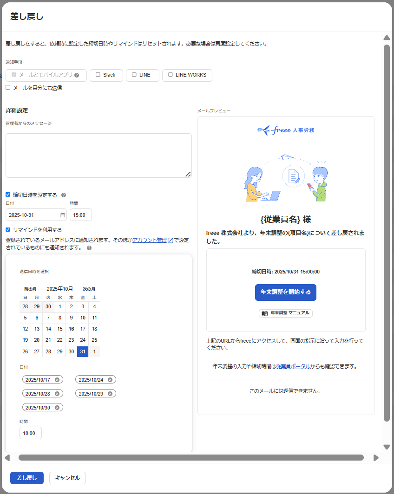Viewport: 394px width, 494px height.
Task: Click the このメールには返信できません text
Action: pyautogui.click(x=286, y=391)
